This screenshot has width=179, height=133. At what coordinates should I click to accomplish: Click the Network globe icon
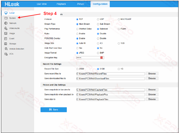pyautogui.click(x=6, y=23)
